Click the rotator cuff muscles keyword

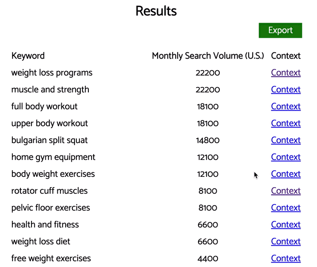(x=49, y=191)
